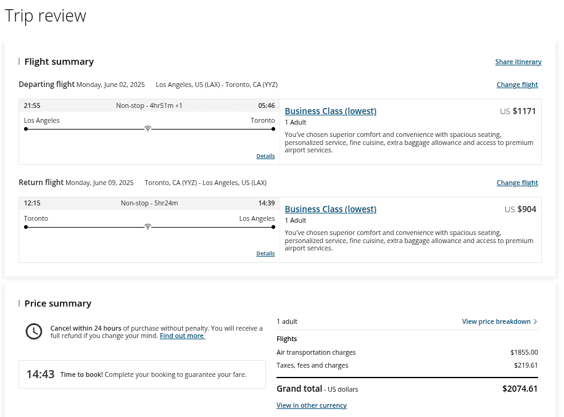Click the wifi icon on the return flight route
This screenshot has width=564, height=417.
147,226
